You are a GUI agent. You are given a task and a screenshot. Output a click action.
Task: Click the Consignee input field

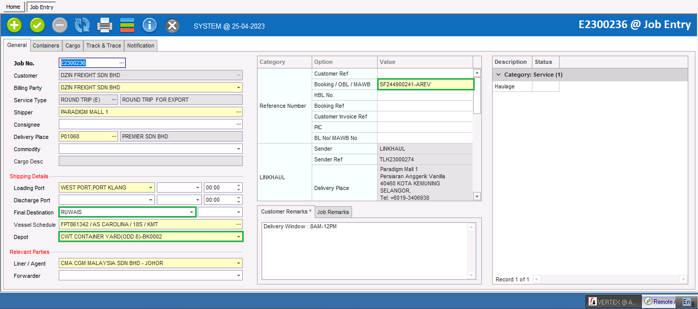tap(146, 124)
